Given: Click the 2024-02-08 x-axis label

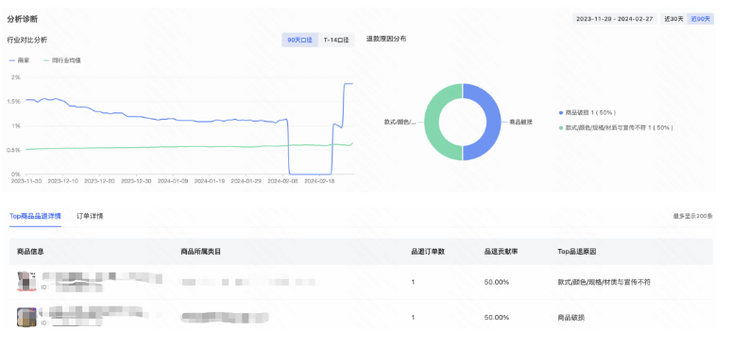Looking at the screenshot, I should [x=283, y=181].
